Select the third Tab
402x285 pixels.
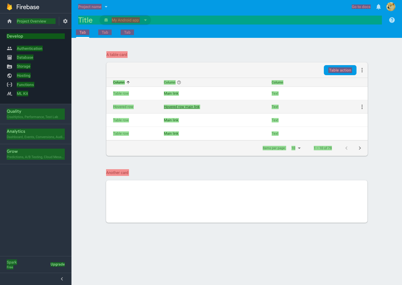(x=127, y=32)
